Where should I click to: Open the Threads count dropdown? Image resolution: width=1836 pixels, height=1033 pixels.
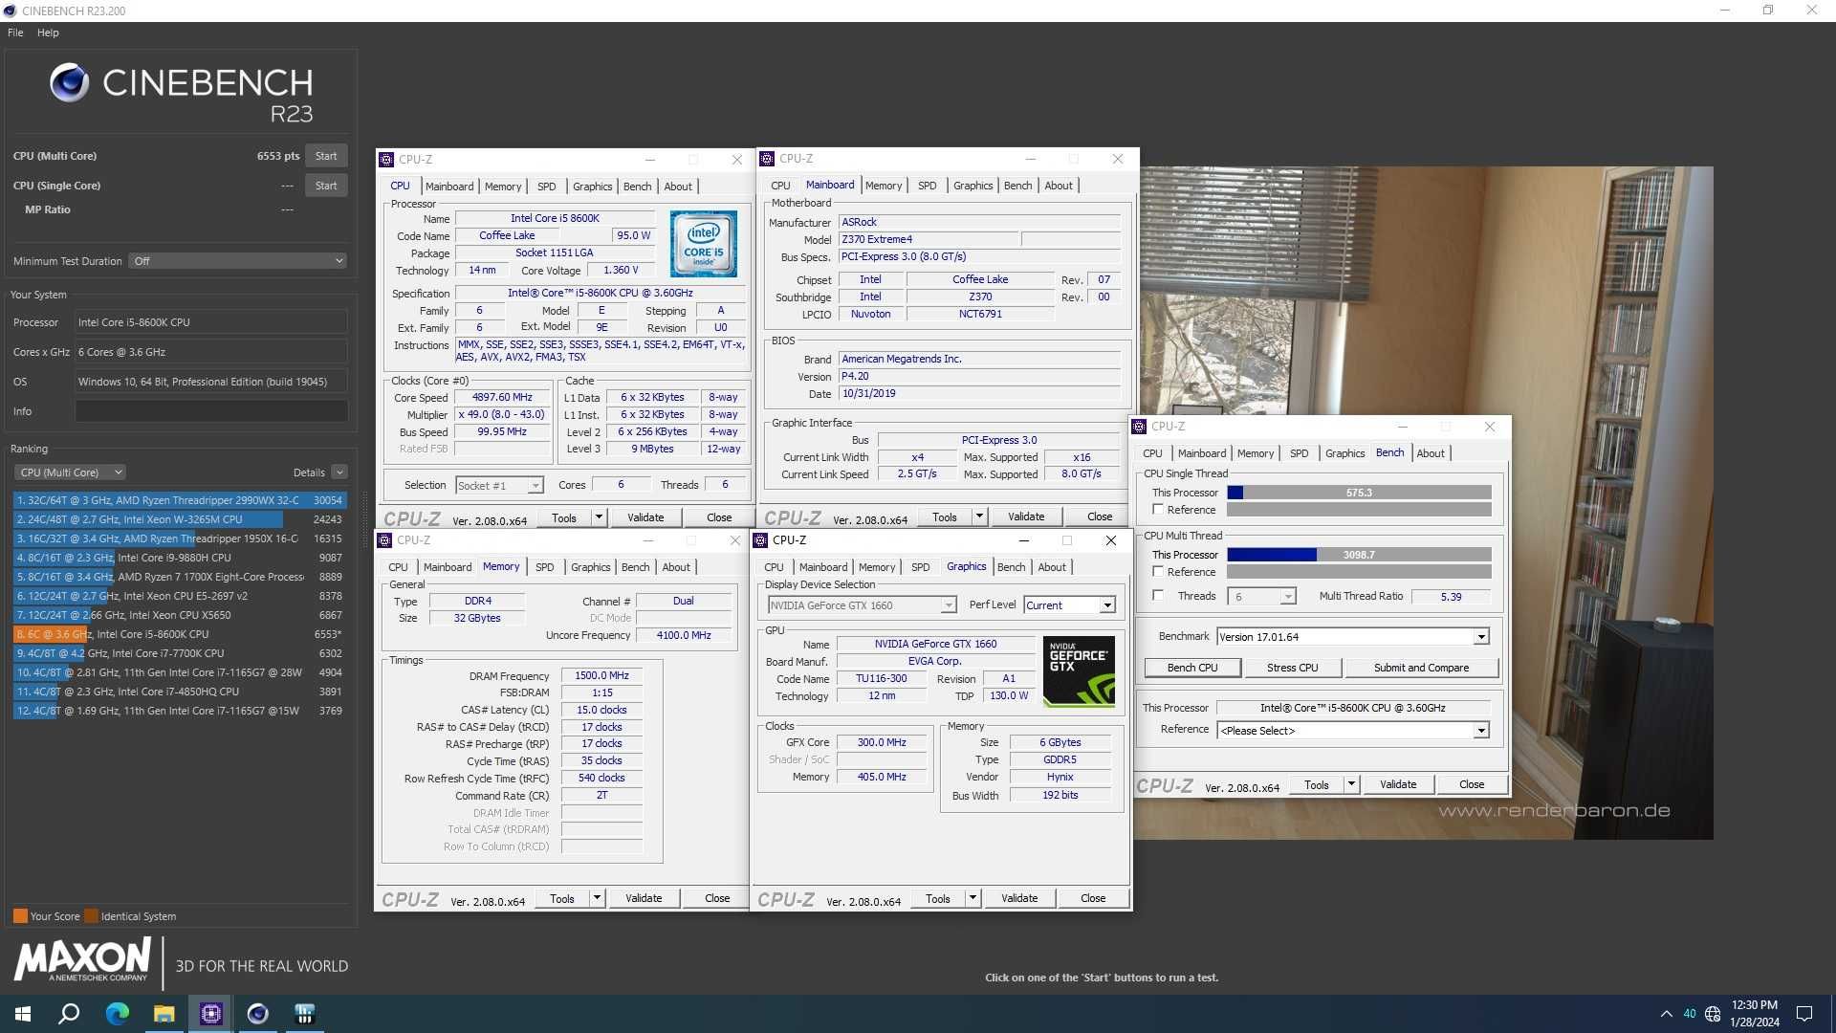1260,597
